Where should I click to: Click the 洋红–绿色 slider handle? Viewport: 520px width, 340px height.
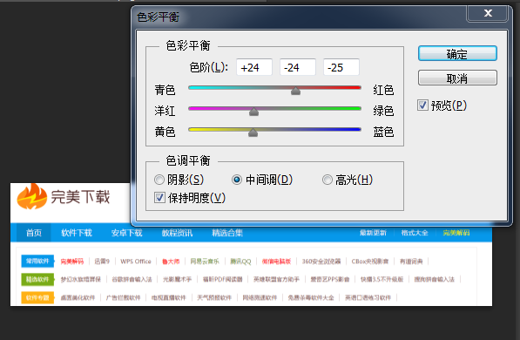pyautogui.click(x=253, y=112)
